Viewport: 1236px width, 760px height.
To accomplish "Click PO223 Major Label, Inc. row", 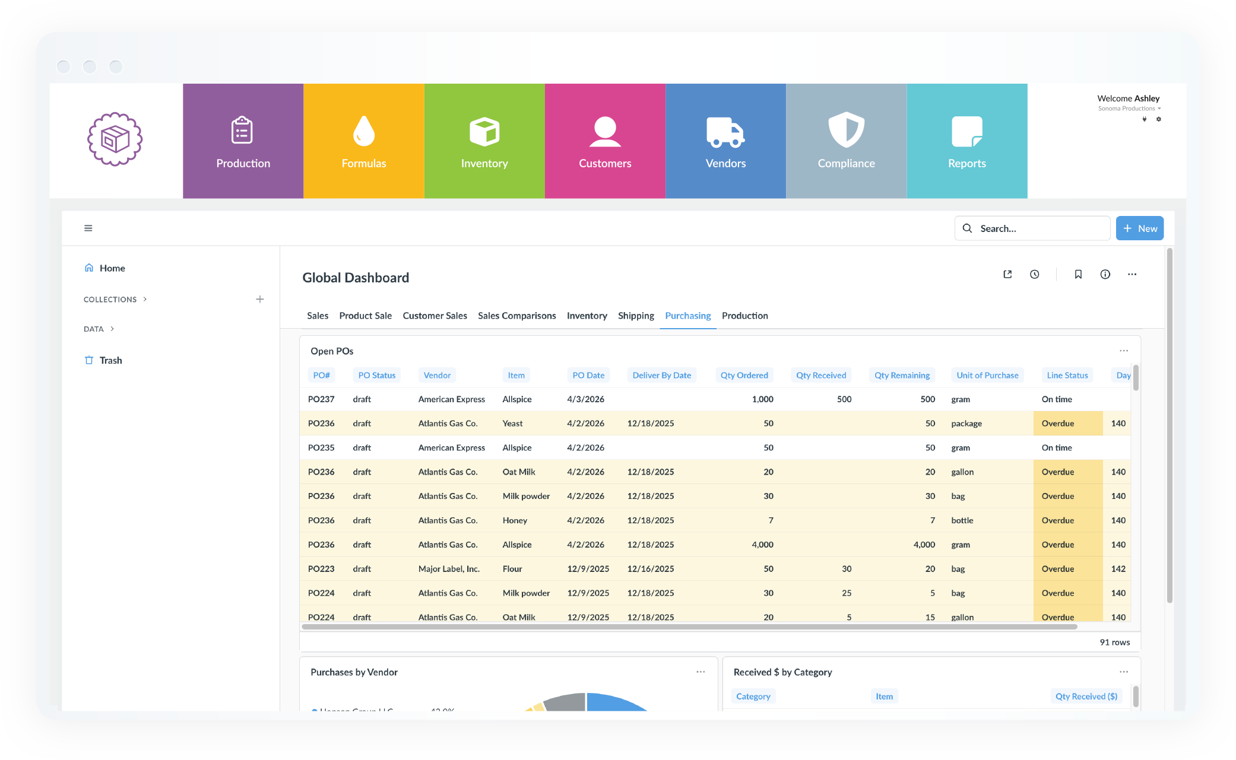I will 715,569.
